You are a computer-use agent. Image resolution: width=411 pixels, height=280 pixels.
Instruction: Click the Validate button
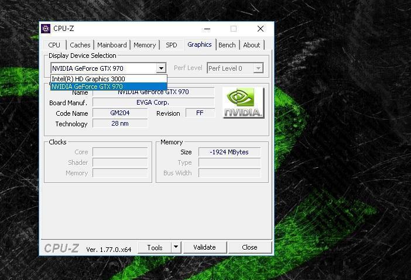(205, 247)
